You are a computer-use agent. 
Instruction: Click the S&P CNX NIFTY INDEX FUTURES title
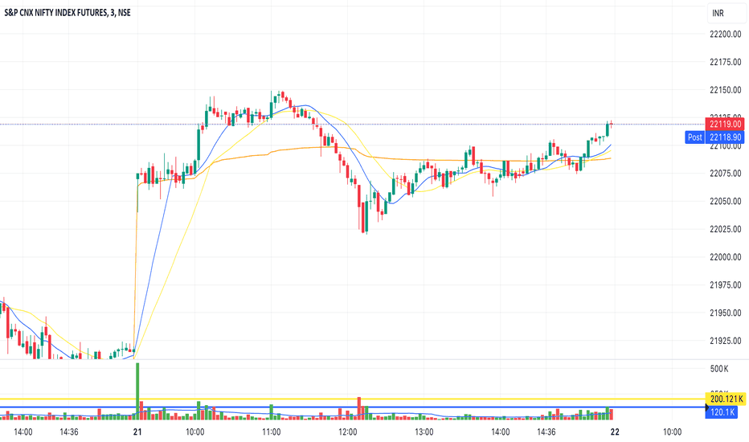click(68, 12)
